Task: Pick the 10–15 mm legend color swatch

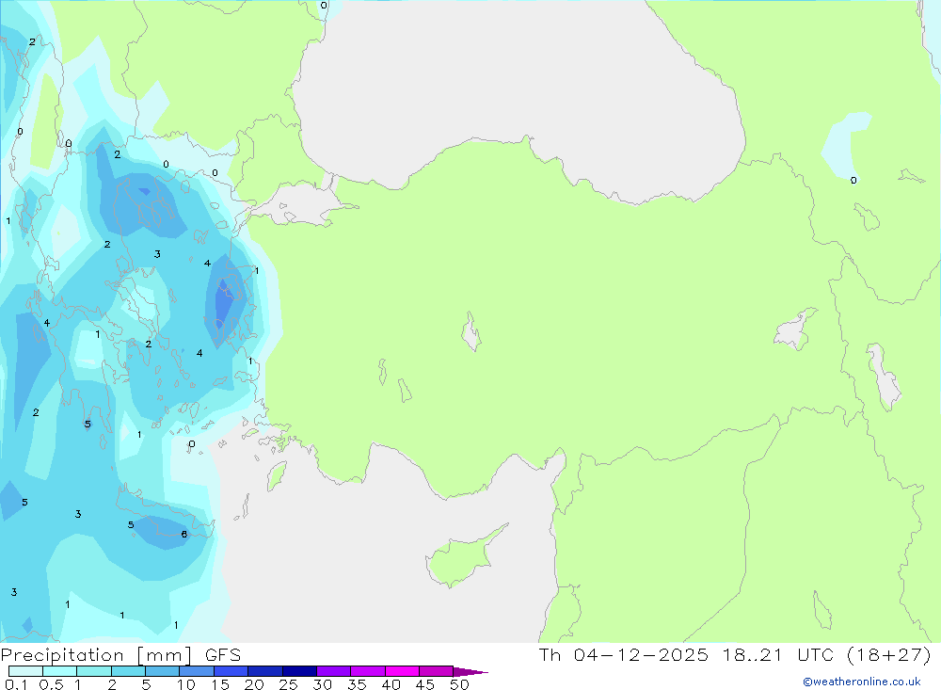Action: click(197, 671)
